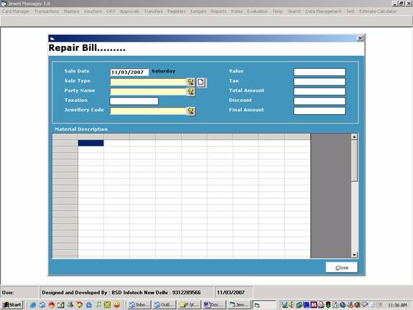Screen dimensions: 413x310
Task: Open the Vouchers menu
Action: point(93,11)
